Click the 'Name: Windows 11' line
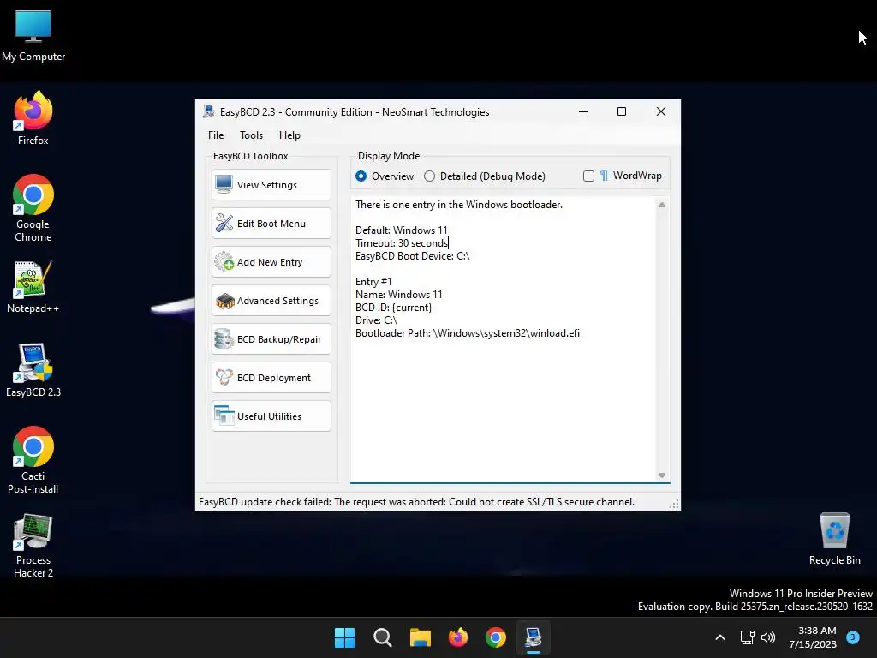Viewport: 877px width, 658px height. 399,295
